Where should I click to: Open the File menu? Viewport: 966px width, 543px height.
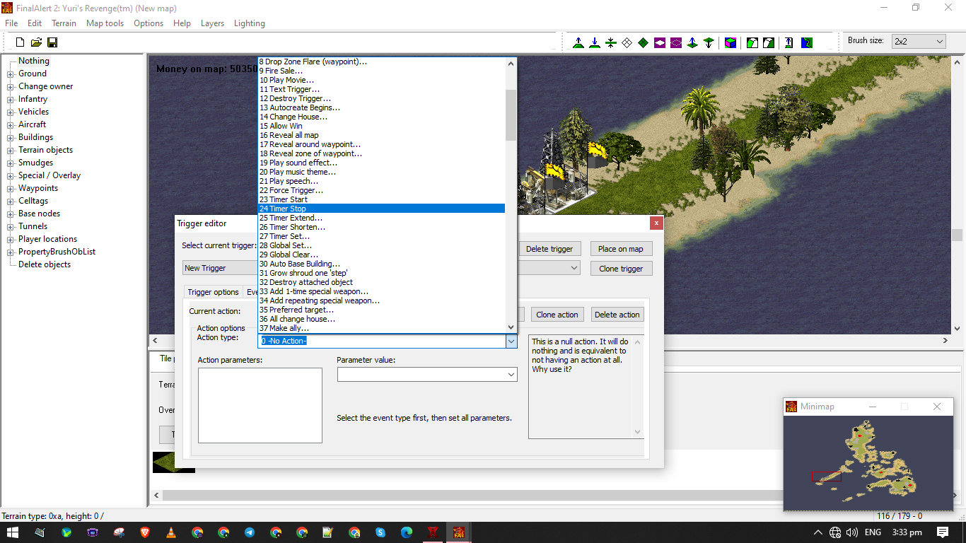point(11,23)
